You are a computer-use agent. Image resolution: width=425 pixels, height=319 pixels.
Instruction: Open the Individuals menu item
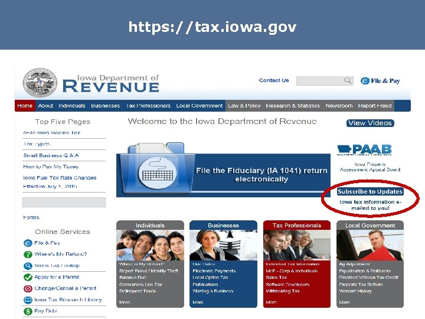pyautogui.click(x=72, y=106)
